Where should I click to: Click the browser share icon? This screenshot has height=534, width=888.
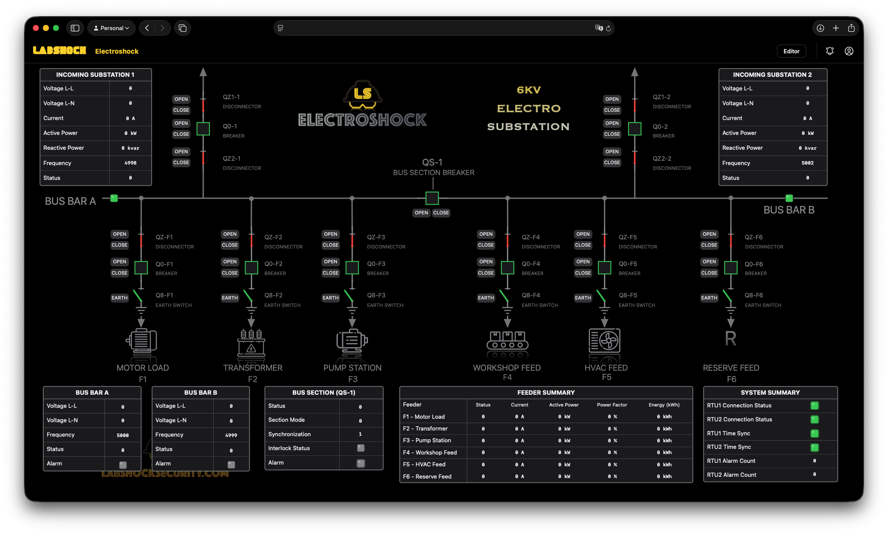point(851,28)
